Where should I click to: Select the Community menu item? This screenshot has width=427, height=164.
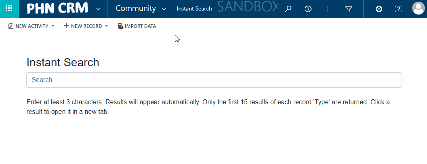[136, 8]
